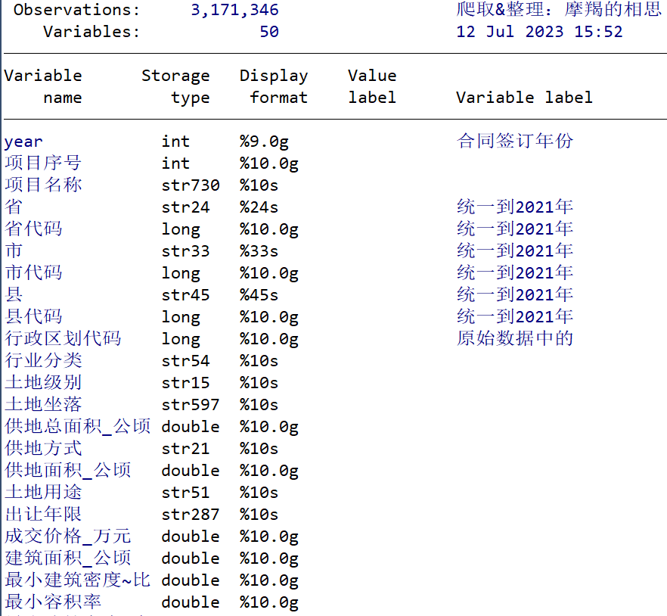The image size is (667, 616).
Task: Click the variable 项目序号
Action: click(x=43, y=163)
